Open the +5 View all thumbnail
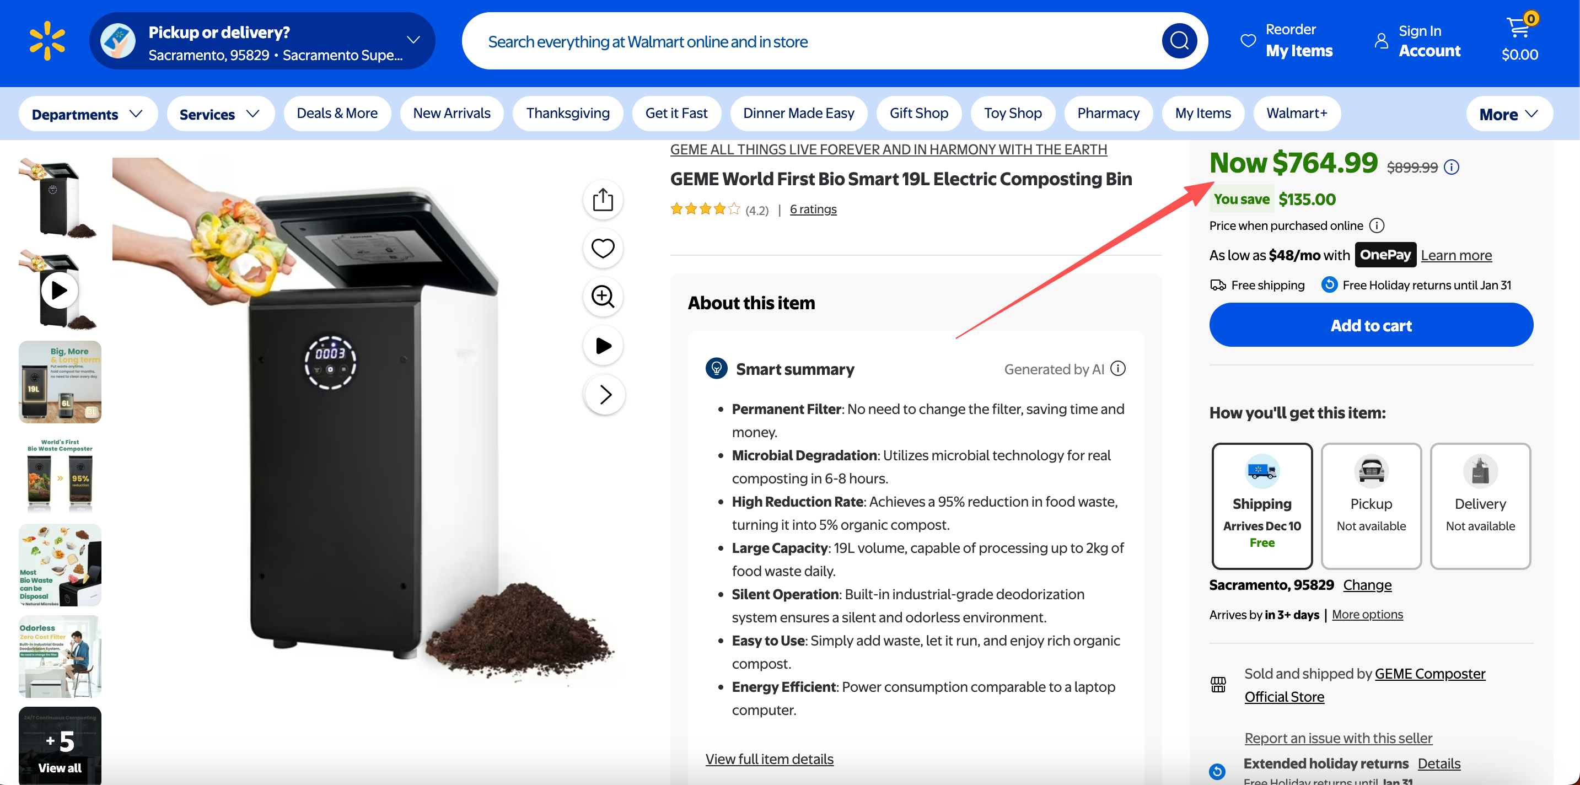 point(60,746)
